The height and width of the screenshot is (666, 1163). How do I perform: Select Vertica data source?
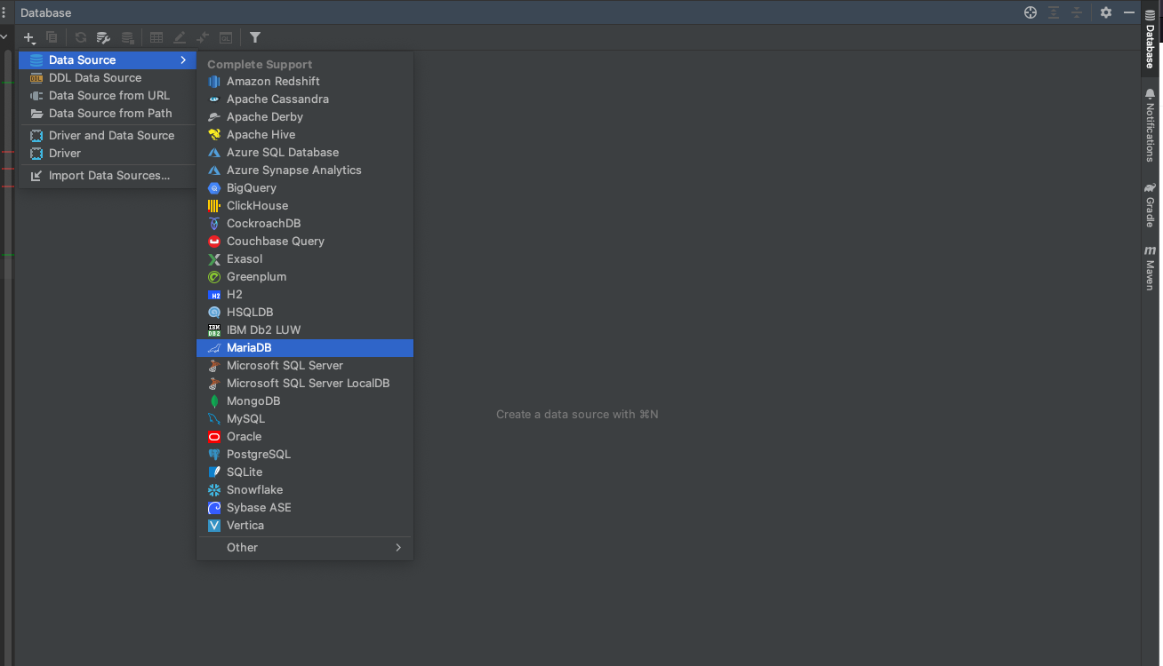point(305,526)
